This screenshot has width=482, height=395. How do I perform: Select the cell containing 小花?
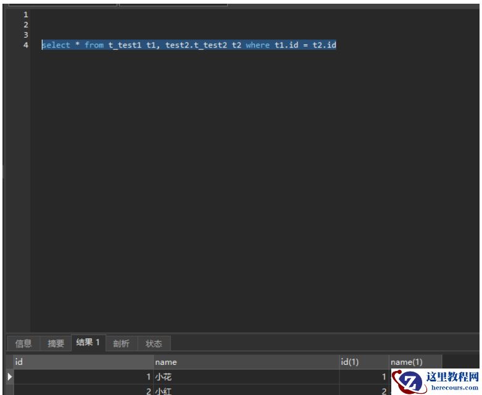pyautogui.click(x=246, y=377)
